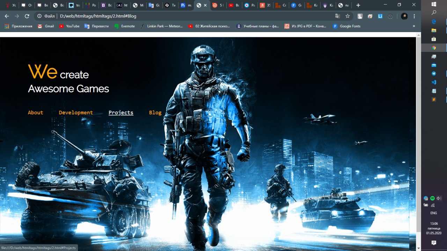Screen dimensions: 447x251
Task: Reload the current page
Action: tap(27, 16)
